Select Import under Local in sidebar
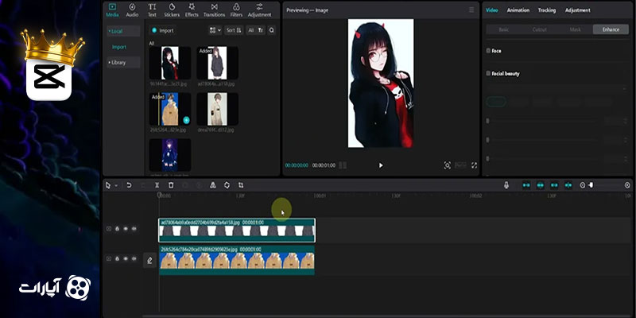636x318 pixels. coord(119,47)
